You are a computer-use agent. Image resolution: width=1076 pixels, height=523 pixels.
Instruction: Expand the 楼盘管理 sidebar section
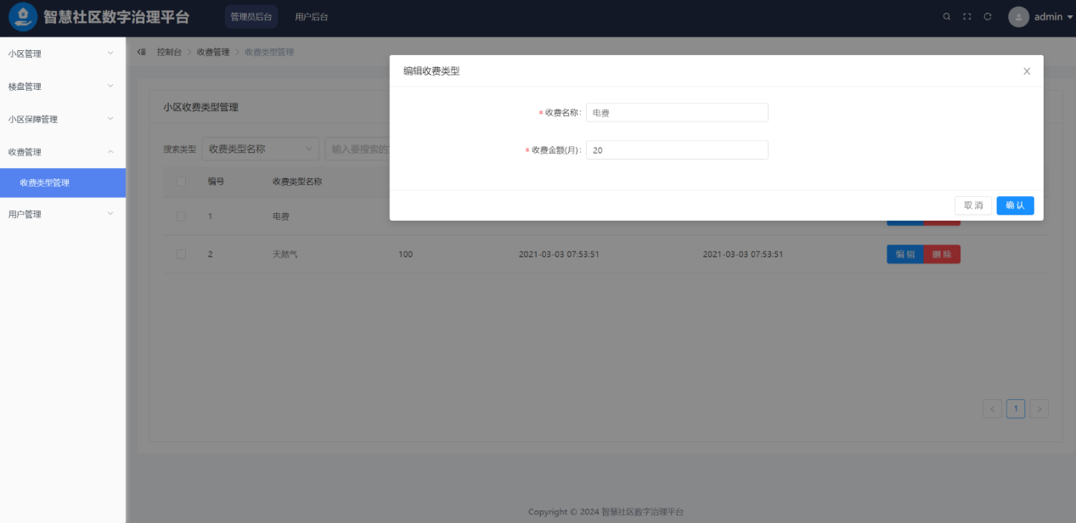(x=51, y=86)
